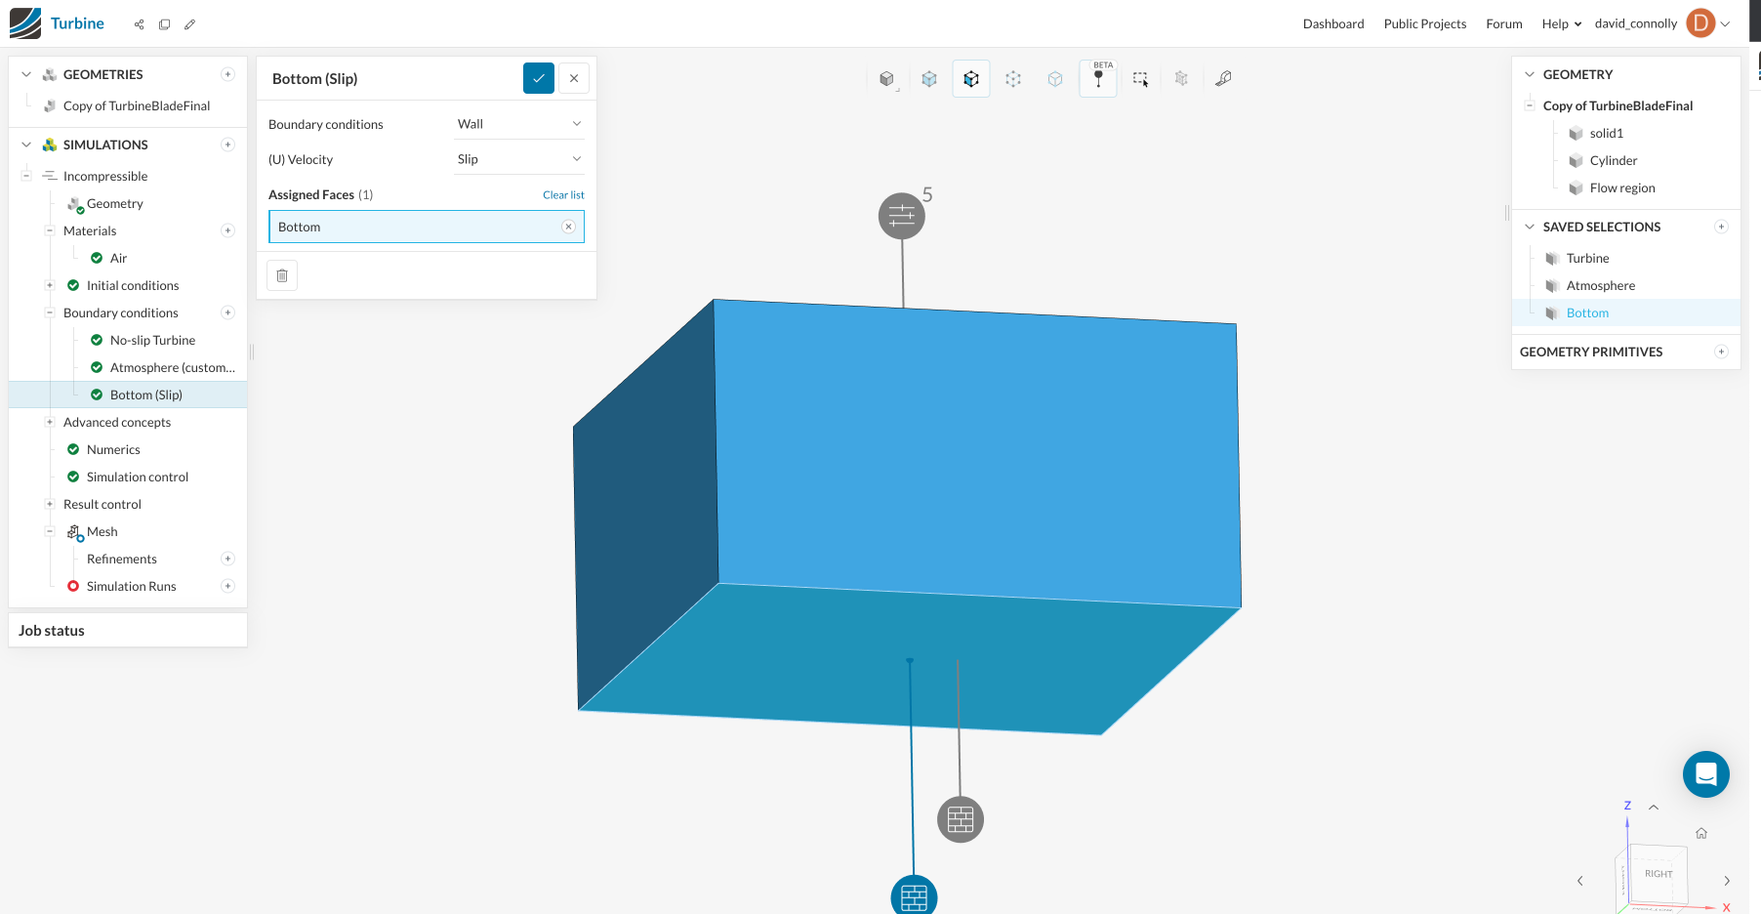Open the david_connolly user menu
Screen dimensions: 1761x914
click(x=1662, y=23)
